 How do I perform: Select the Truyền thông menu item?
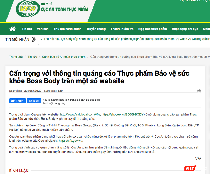coord(96,29)
